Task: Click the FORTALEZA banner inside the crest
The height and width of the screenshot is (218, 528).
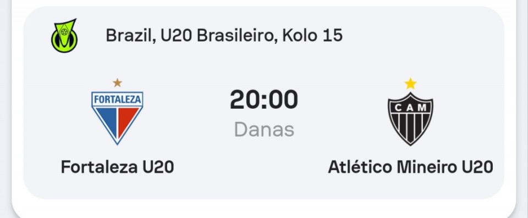Action: coord(117,99)
